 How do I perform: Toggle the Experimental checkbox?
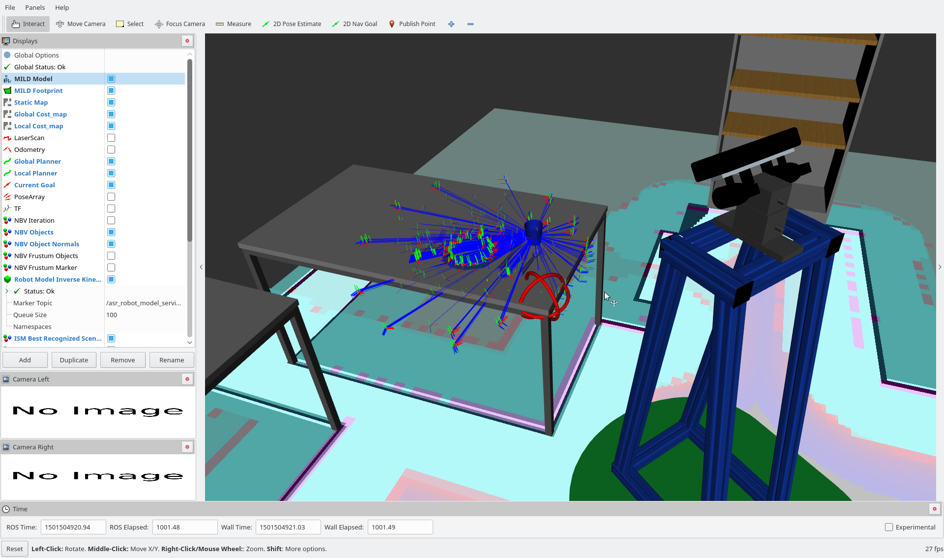tap(889, 527)
